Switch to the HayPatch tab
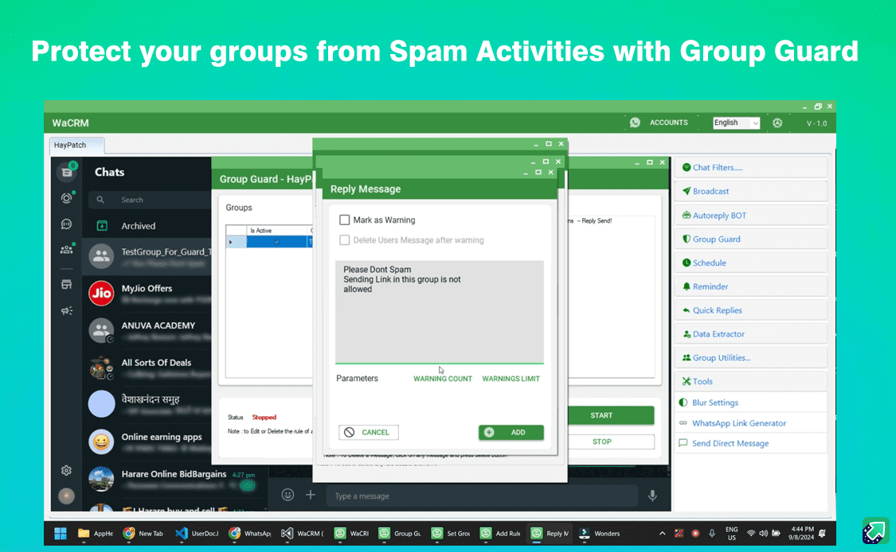 70,145
